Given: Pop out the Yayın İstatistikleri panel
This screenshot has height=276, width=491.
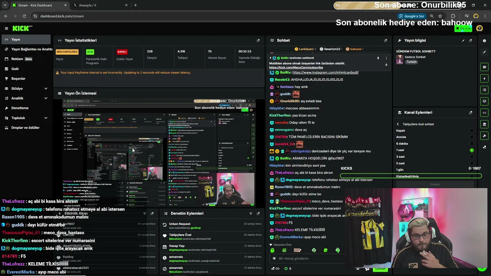Looking at the screenshot, I should pos(258,40).
